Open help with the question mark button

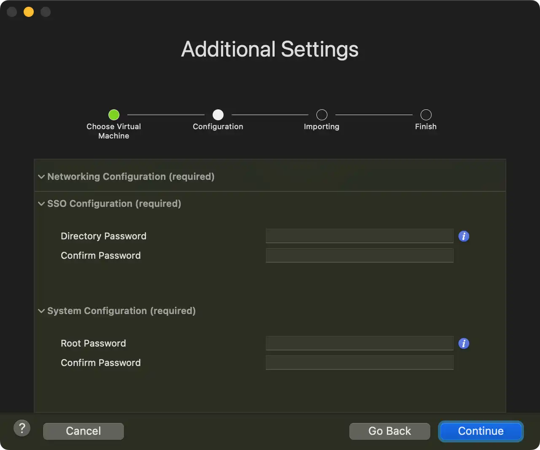pos(22,428)
